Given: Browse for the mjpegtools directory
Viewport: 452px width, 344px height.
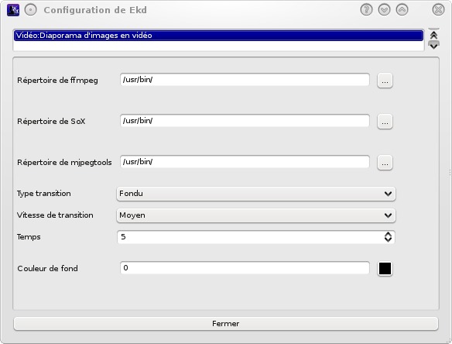Looking at the screenshot, I should coord(385,163).
